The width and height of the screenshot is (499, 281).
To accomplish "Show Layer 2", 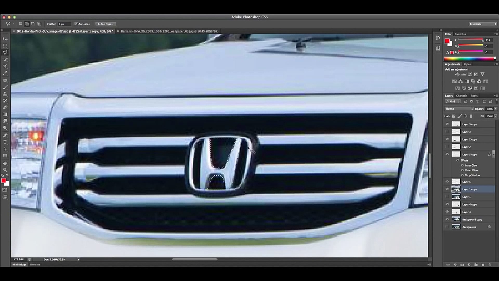I will click(447, 147).
